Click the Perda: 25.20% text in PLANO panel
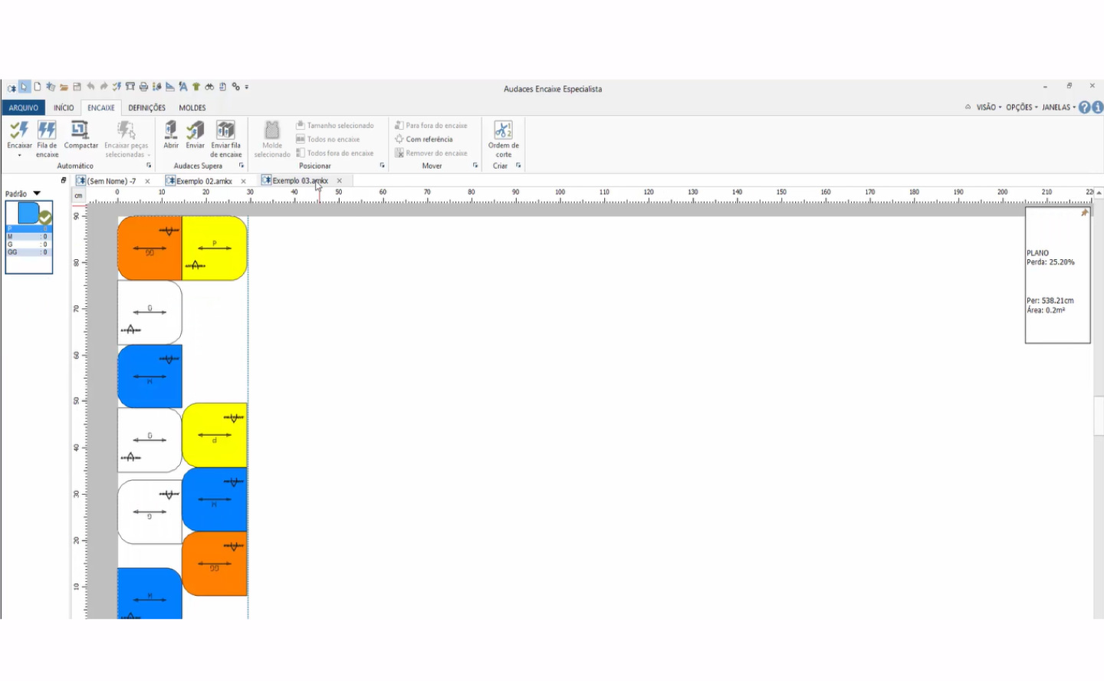 tap(1050, 262)
